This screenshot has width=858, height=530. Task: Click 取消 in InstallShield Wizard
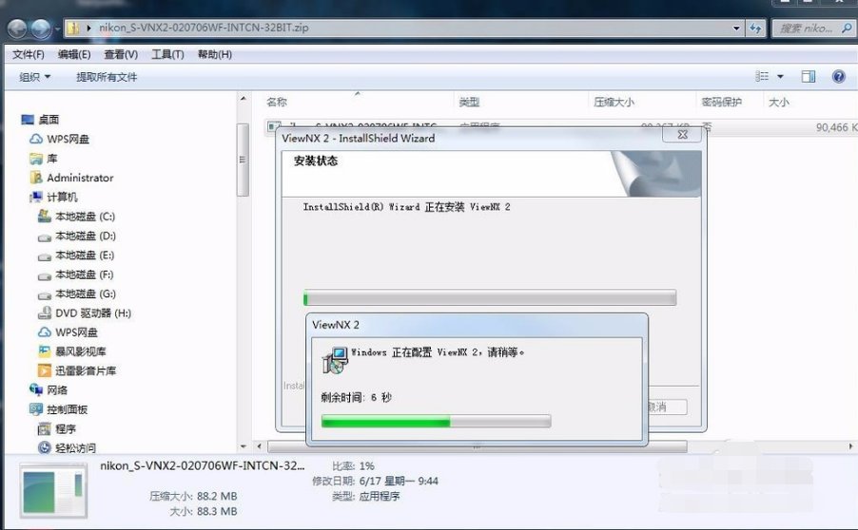click(666, 407)
